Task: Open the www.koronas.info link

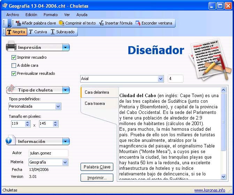Action: 210,190
